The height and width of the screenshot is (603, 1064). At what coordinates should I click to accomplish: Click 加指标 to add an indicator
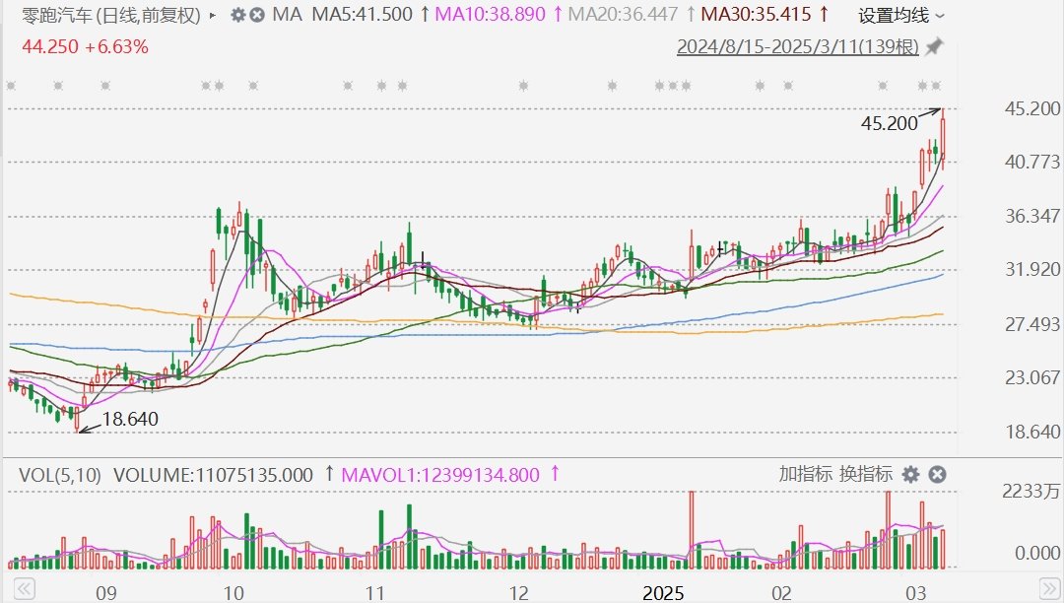point(805,474)
